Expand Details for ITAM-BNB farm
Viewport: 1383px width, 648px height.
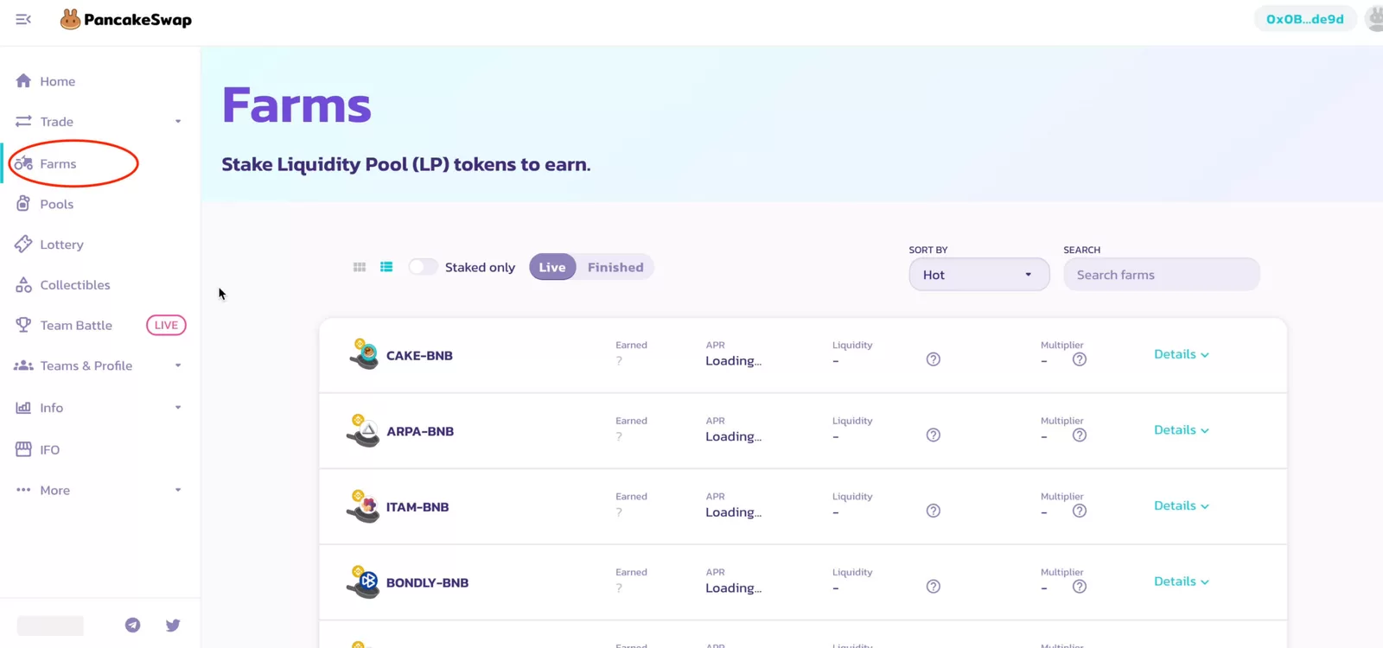click(1182, 505)
